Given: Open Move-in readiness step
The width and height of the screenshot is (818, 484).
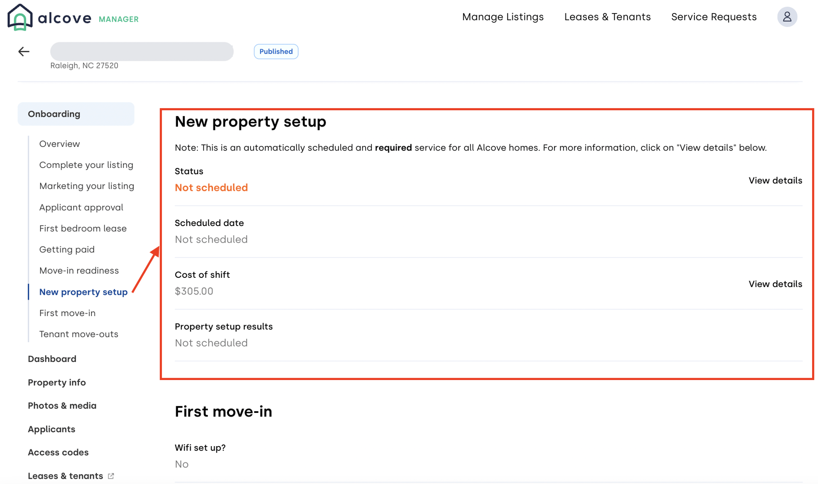Looking at the screenshot, I should [x=79, y=271].
